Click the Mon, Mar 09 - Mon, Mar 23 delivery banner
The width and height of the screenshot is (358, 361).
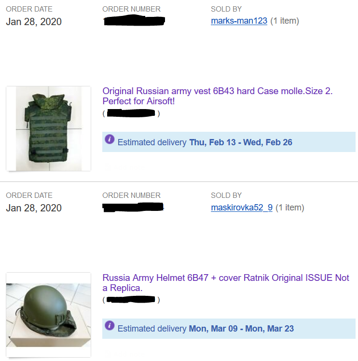pyautogui.click(x=229, y=329)
